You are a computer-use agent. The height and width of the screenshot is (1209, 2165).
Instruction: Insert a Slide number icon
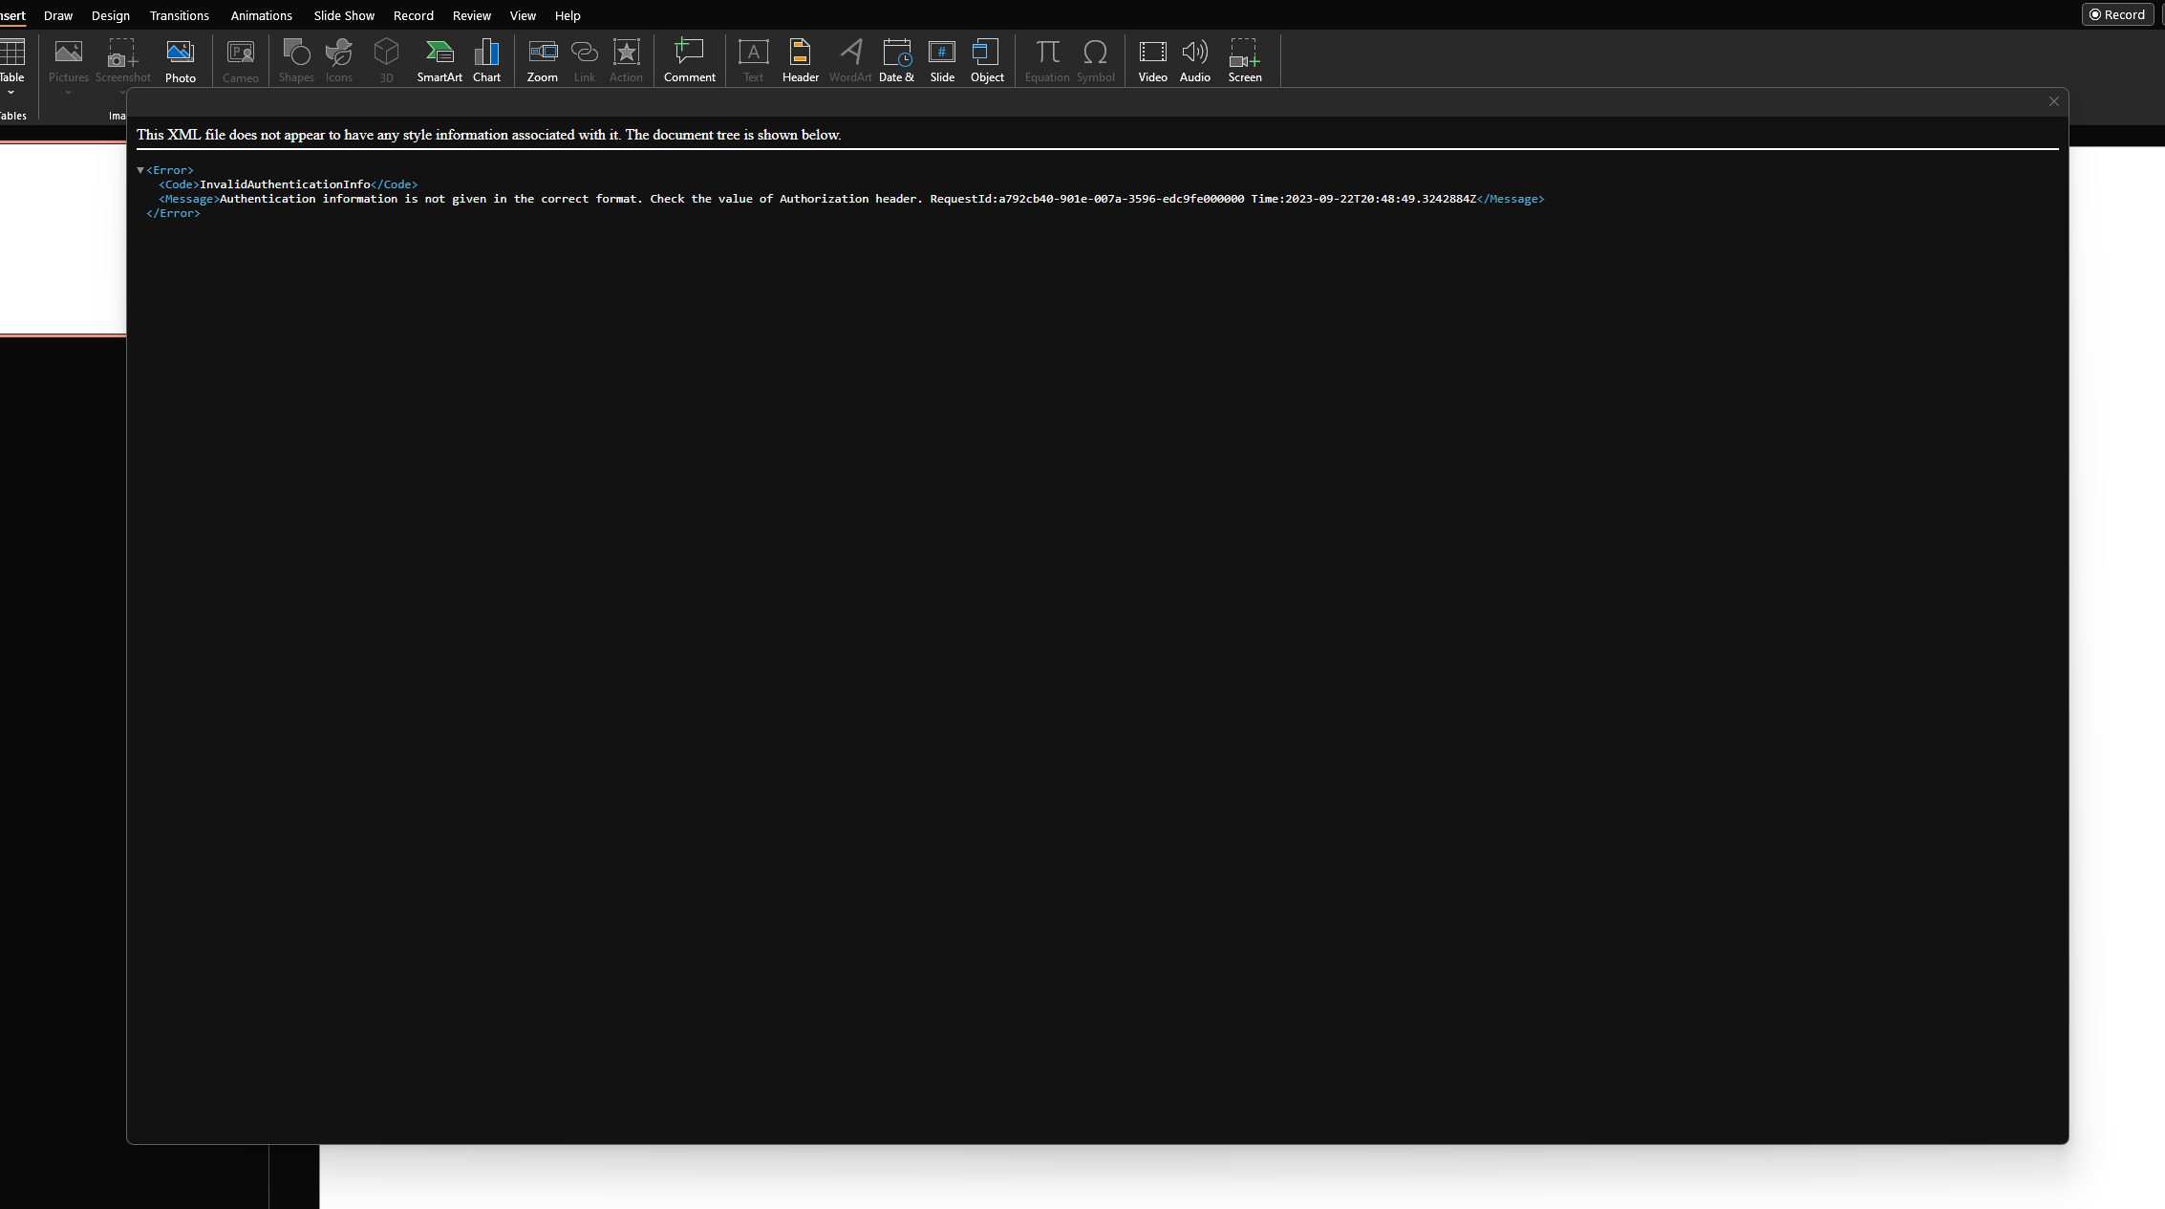[942, 60]
